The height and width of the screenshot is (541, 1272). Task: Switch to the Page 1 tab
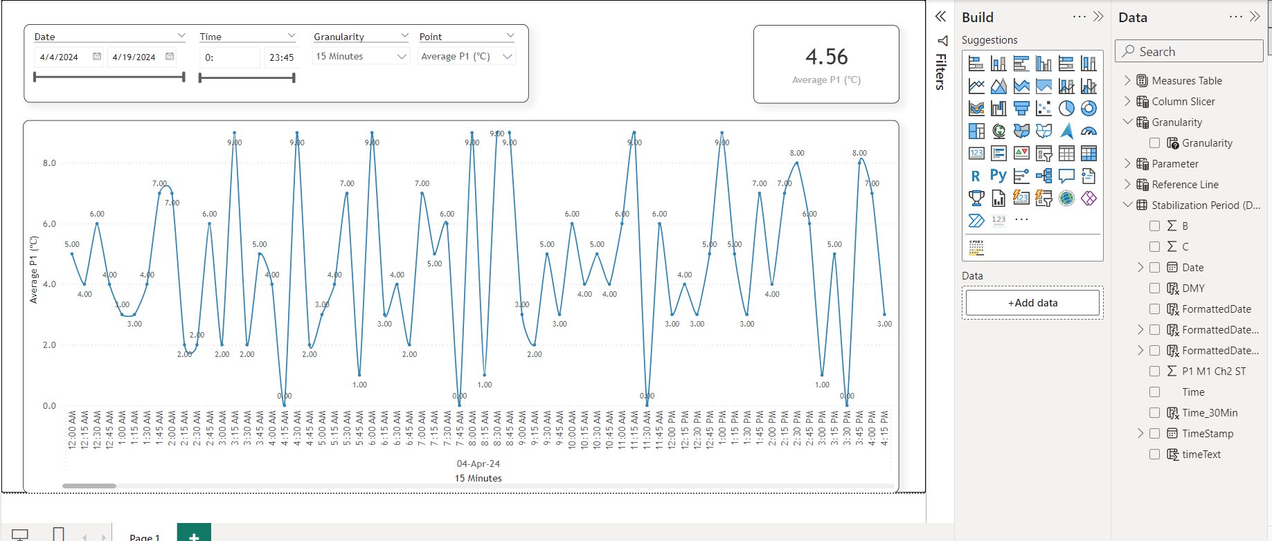click(x=145, y=537)
